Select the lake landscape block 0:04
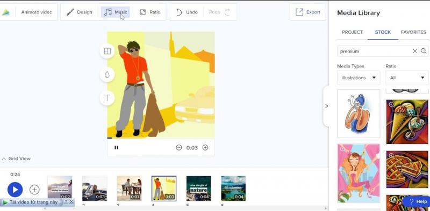430x211 pixels. click(x=233, y=189)
